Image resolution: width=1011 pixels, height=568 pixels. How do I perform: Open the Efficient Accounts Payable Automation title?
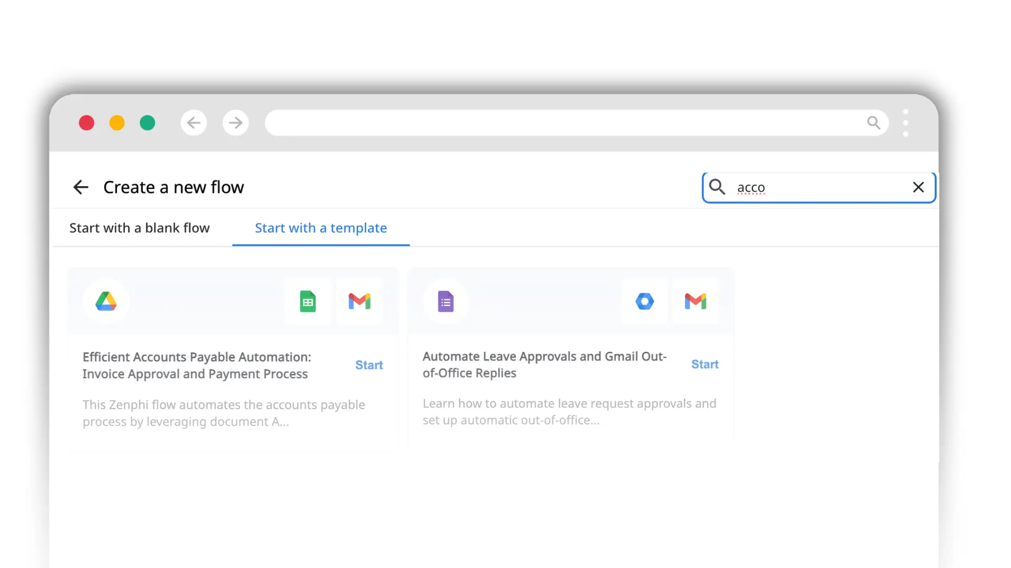196,365
